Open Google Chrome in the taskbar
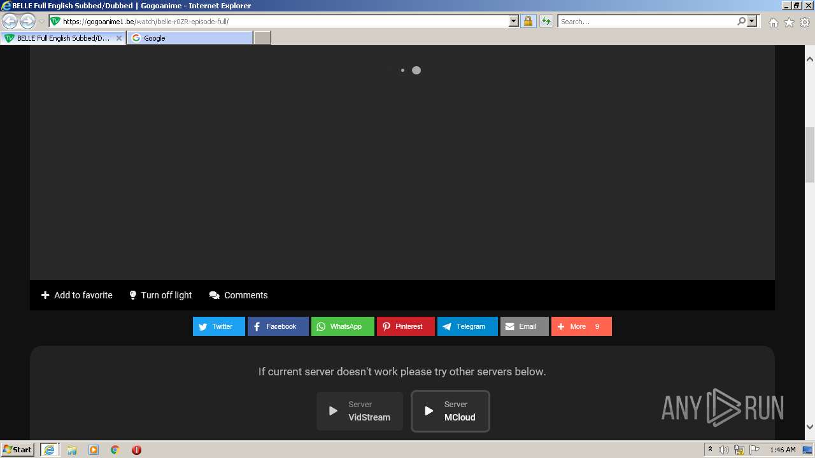Viewport: 815px width, 458px height. point(115,450)
